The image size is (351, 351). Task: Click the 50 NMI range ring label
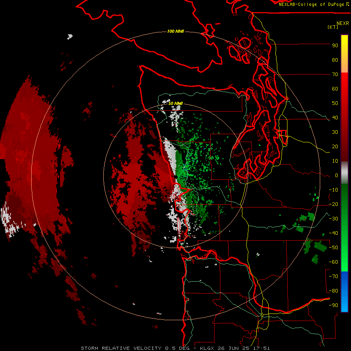[175, 103]
